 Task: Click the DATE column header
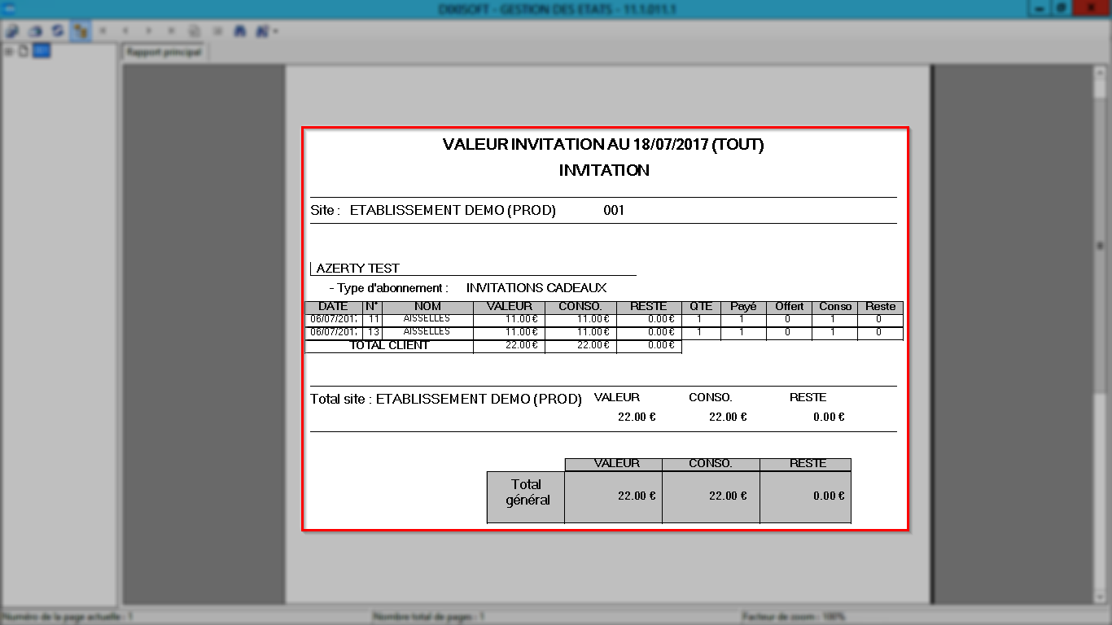333,307
